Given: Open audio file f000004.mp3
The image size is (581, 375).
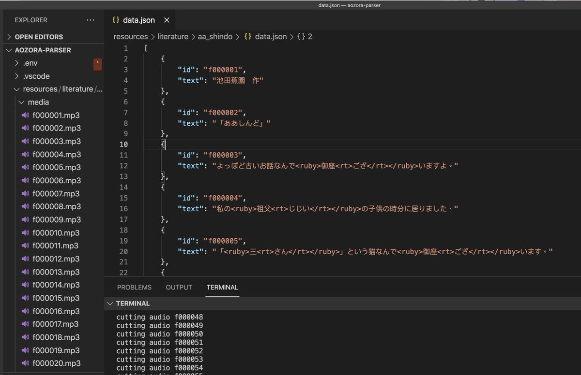Looking at the screenshot, I should coord(57,155).
